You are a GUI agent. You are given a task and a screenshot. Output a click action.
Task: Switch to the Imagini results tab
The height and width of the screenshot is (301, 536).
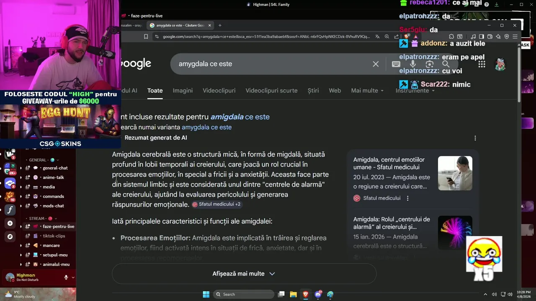click(183, 90)
